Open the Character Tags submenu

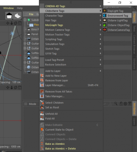click(x=71, y=16)
